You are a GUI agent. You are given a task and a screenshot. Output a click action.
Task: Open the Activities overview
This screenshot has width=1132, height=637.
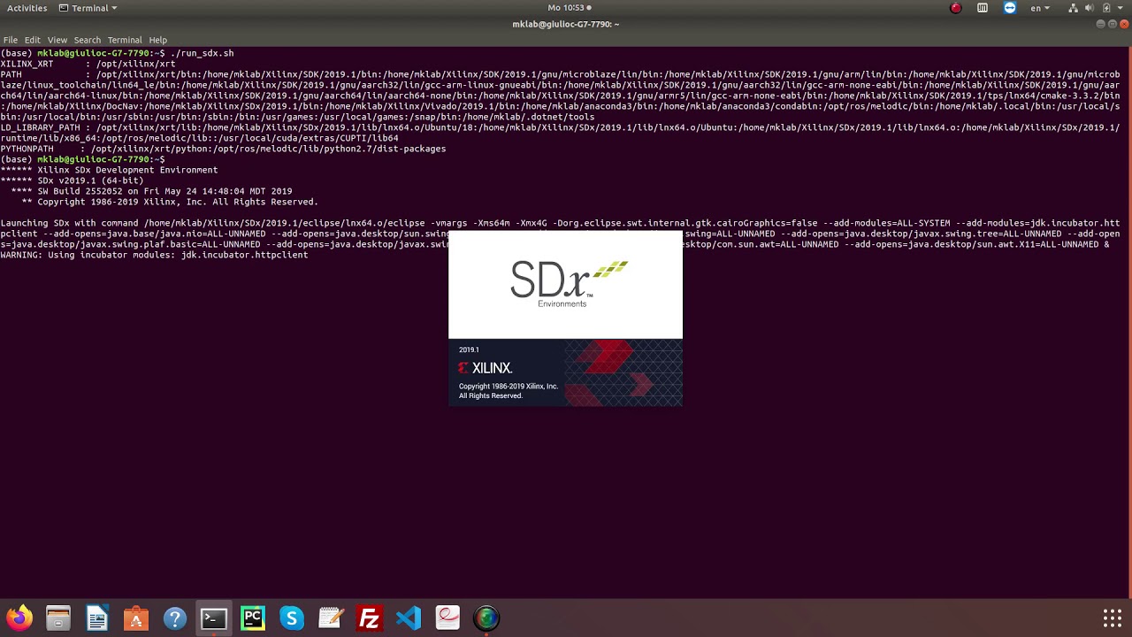pyautogui.click(x=27, y=8)
